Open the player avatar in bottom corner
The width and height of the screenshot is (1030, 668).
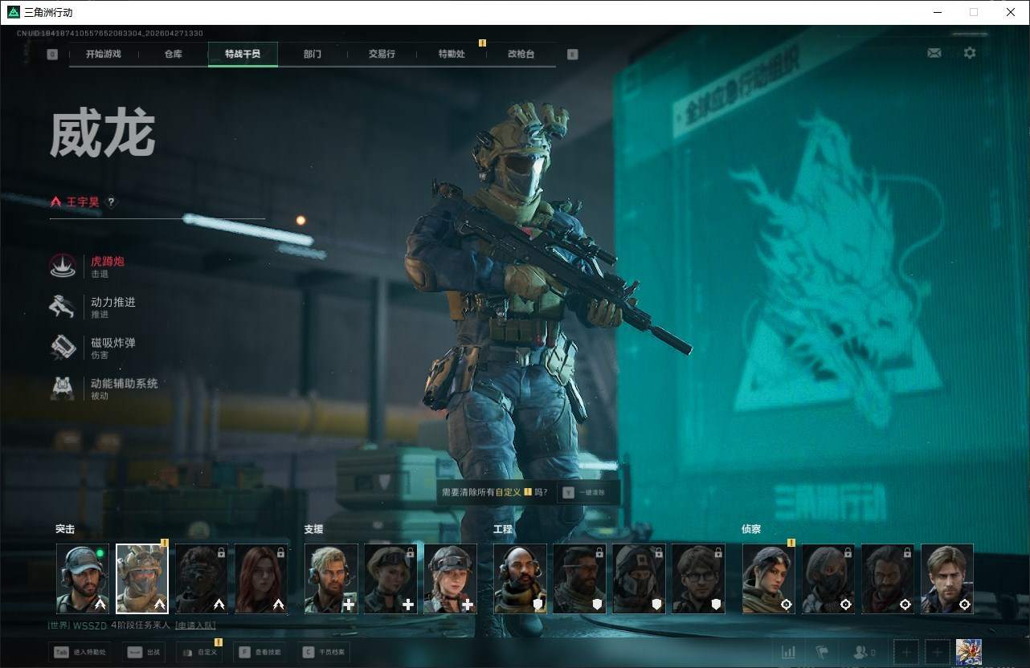coord(969,652)
